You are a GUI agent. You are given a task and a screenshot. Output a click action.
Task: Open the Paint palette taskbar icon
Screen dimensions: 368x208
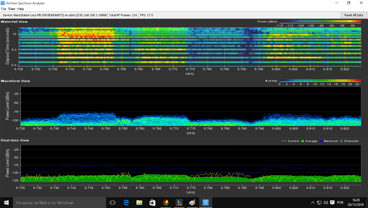pyautogui.click(x=192, y=203)
